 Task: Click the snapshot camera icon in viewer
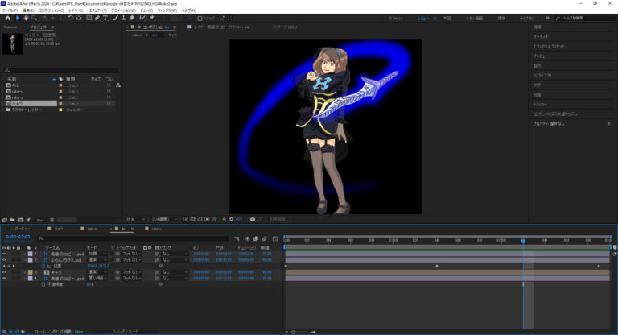[x=253, y=219]
